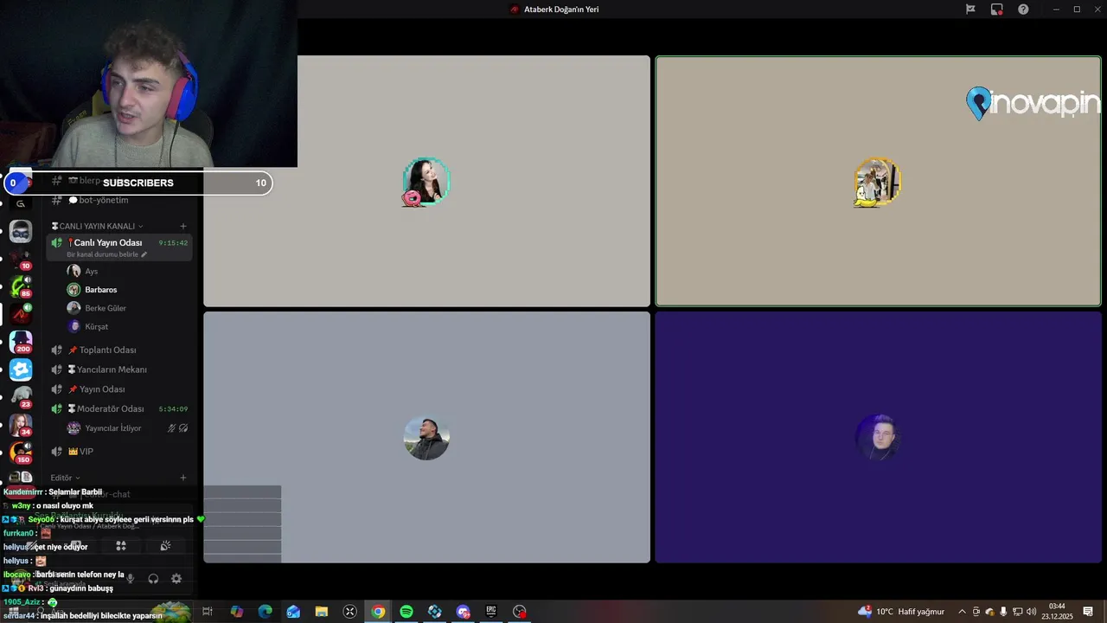Open Discord from the taskbar
This screenshot has height=623, width=1107.
coord(463,612)
